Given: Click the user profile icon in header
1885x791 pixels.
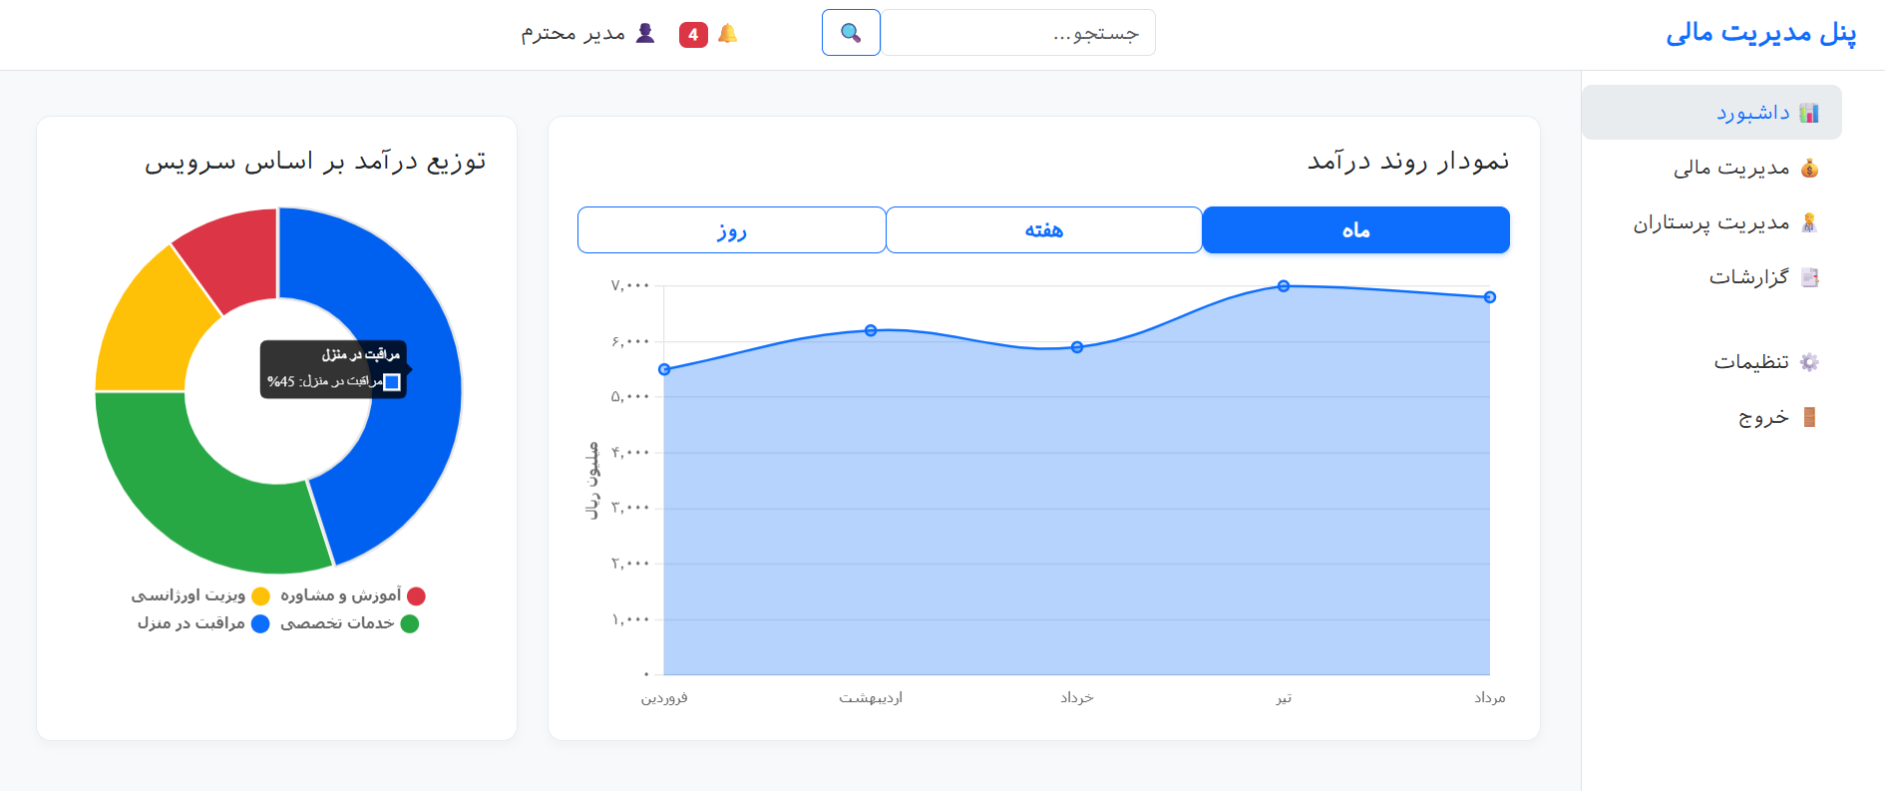Looking at the screenshot, I should point(645,33).
